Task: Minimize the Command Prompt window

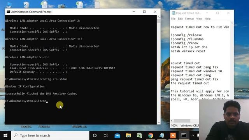Action: (x=134, y=12)
